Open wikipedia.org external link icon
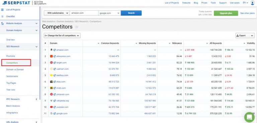257x123 pixels. tap(55, 101)
